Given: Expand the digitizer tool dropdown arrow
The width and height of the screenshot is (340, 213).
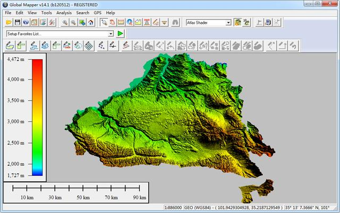Looking at the screenshot, I should [x=165, y=23].
